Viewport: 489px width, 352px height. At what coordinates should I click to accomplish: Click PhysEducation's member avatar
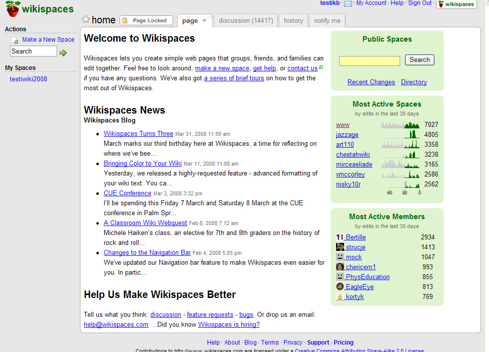coord(340,277)
